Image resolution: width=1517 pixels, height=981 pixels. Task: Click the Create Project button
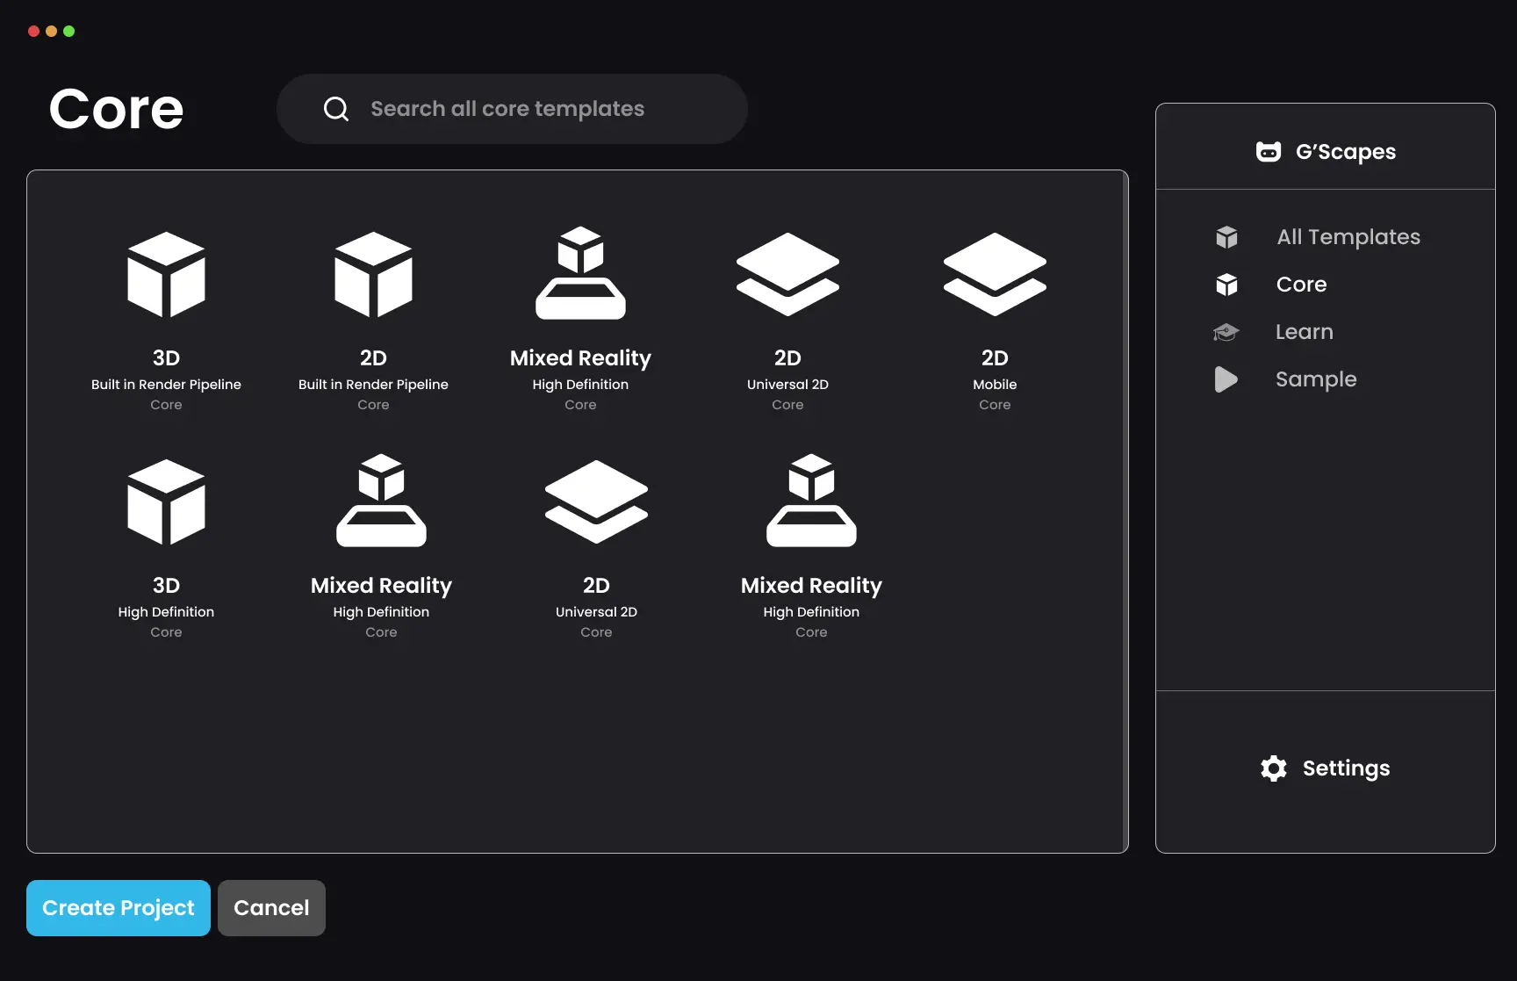tap(119, 908)
